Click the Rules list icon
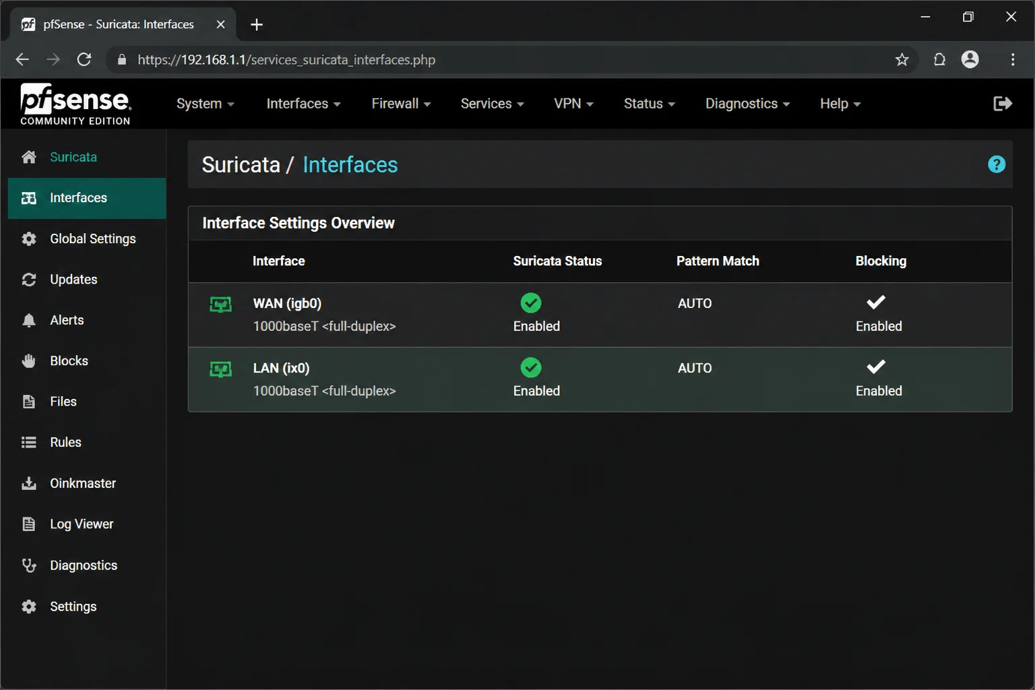This screenshot has width=1035, height=690. (x=29, y=443)
